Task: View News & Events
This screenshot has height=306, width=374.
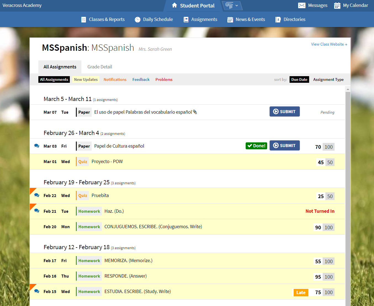Action: pyautogui.click(x=246, y=19)
